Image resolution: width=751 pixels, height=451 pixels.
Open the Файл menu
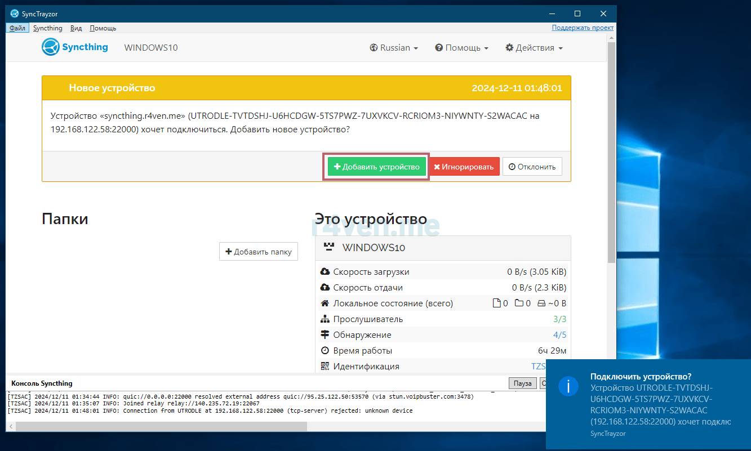point(17,28)
